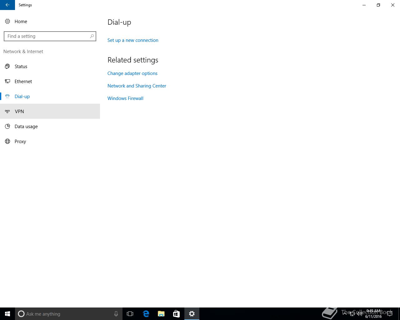This screenshot has width=400, height=320.
Task: Open Change adapter options link
Action: pyautogui.click(x=132, y=73)
